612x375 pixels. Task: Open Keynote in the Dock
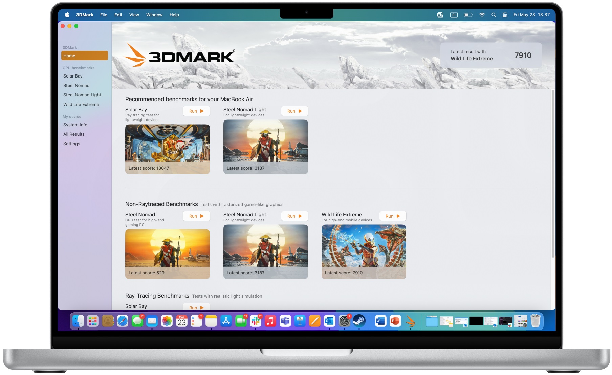[x=300, y=321]
